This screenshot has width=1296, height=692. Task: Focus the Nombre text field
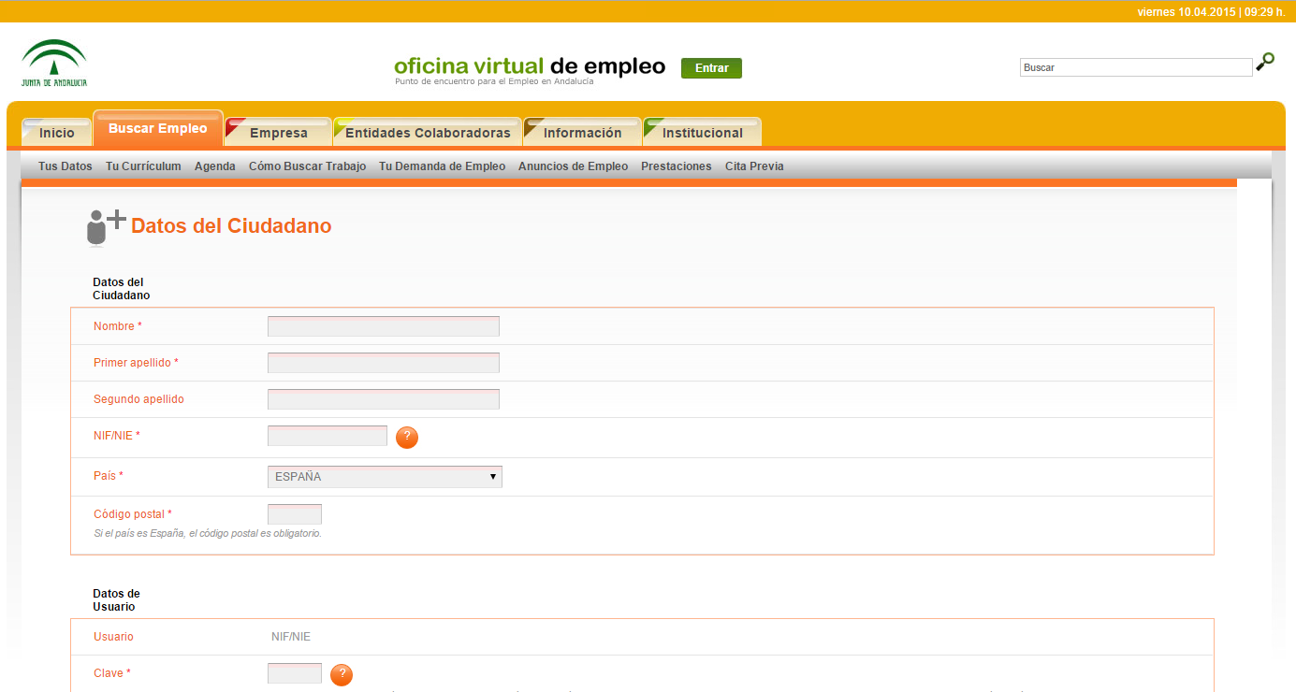pos(383,326)
